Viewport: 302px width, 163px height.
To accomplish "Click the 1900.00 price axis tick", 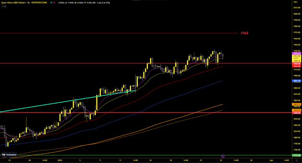I will click(297, 76).
